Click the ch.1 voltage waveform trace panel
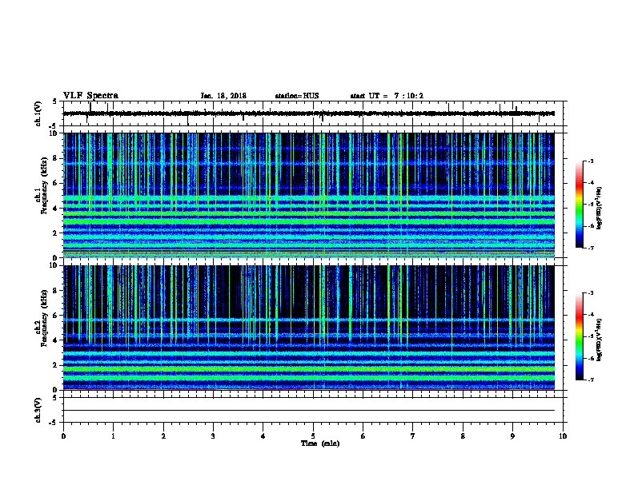 tap(313, 113)
